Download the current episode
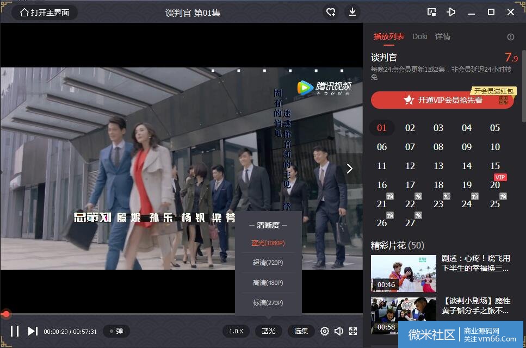This screenshot has height=348, width=526. coord(352,13)
